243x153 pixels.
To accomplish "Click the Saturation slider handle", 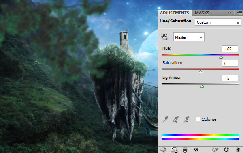I will click(x=201, y=72).
